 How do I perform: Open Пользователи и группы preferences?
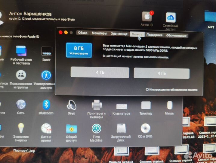click(21, 75)
